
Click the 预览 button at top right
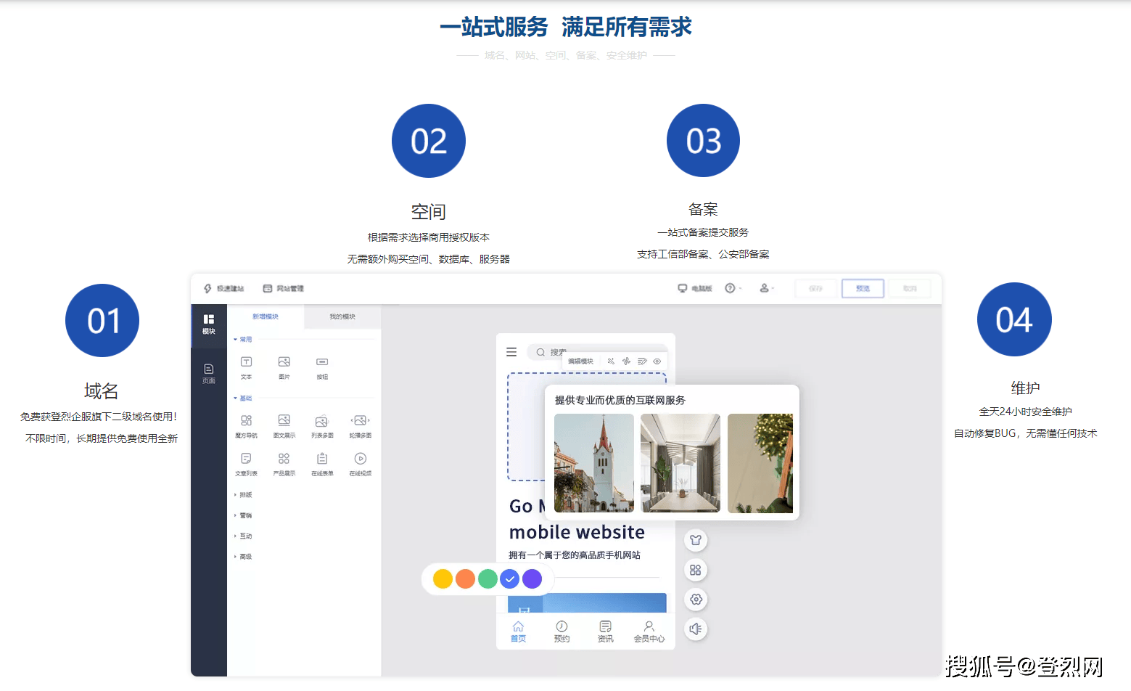[863, 288]
